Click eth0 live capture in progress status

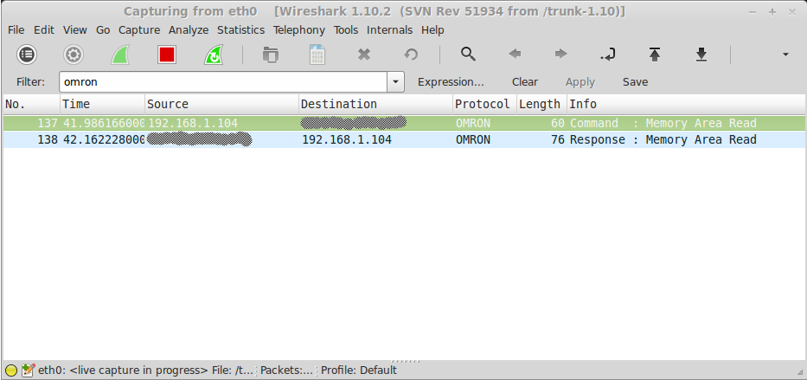[146, 370]
